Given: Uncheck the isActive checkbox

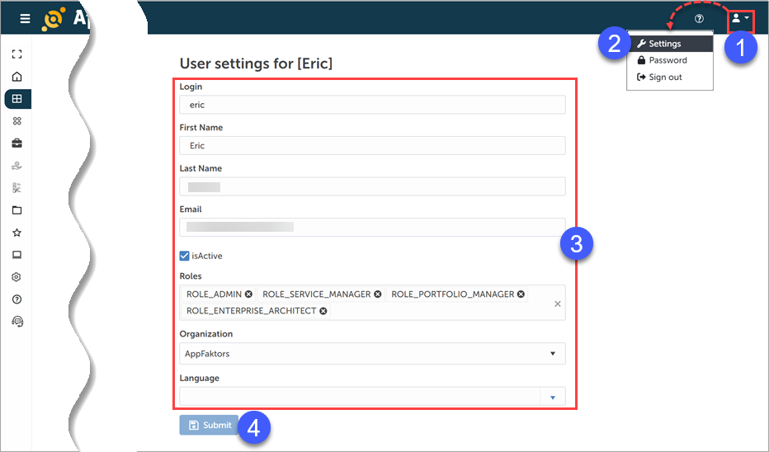Looking at the screenshot, I should click(185, 256).
